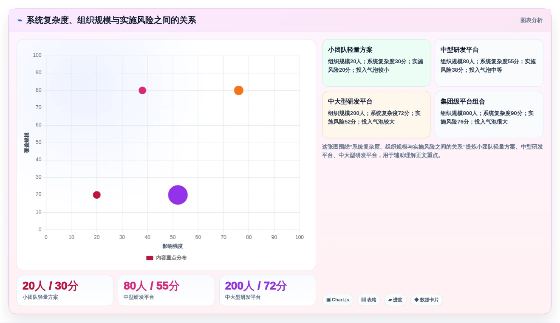Select the large purple bubble at 52
This screenshot has height=323, width=560.
tap(178, 195)
